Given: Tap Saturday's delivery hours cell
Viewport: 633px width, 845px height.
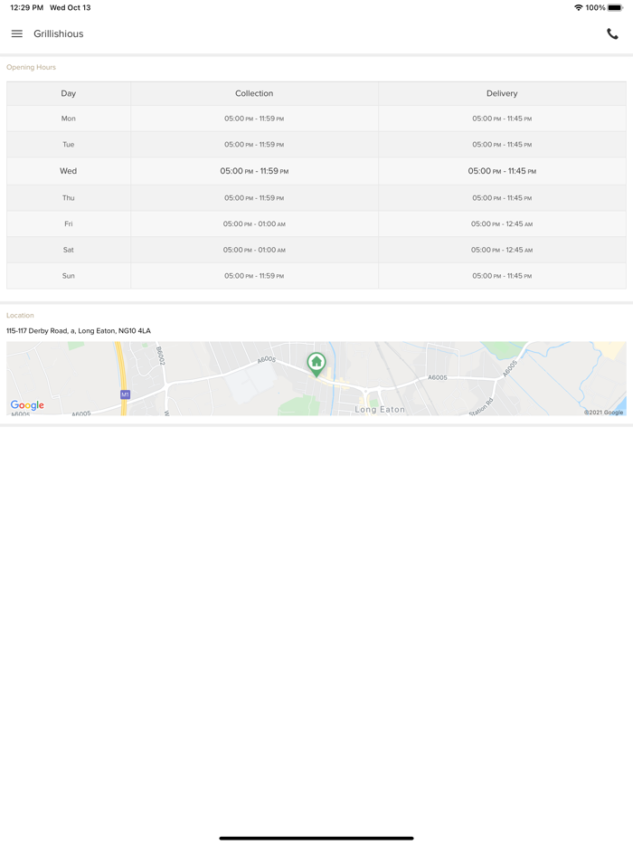Looking at the screenshot, I should coord(502,250).
